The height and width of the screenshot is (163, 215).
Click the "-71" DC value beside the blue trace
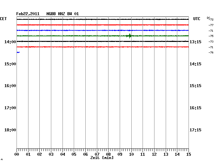coord(211,31)
